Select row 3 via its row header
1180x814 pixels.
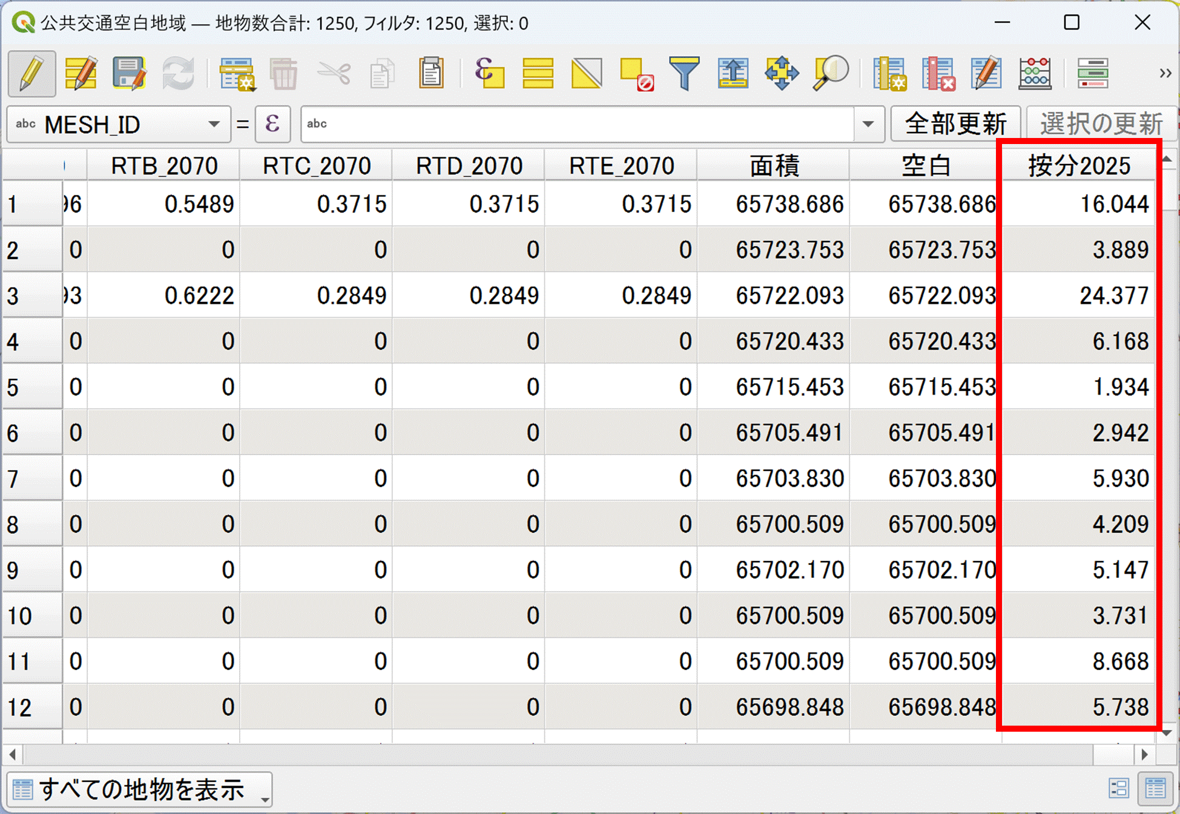coord(32,295)
